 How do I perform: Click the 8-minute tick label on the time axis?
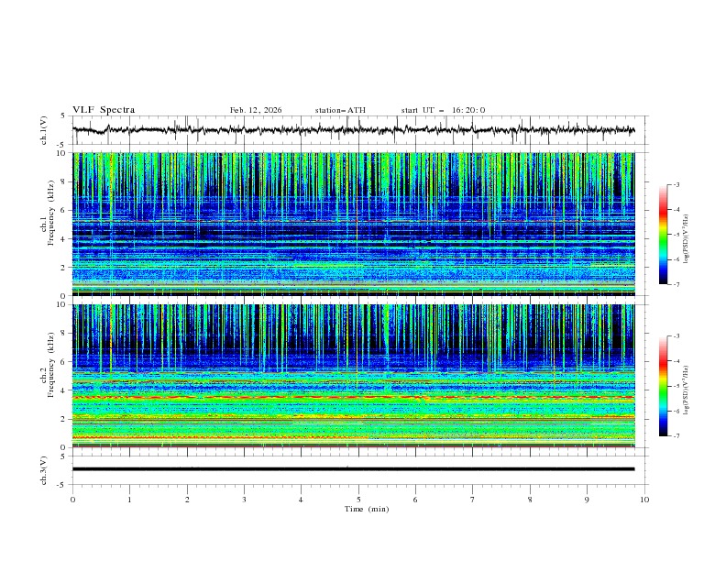530,500
